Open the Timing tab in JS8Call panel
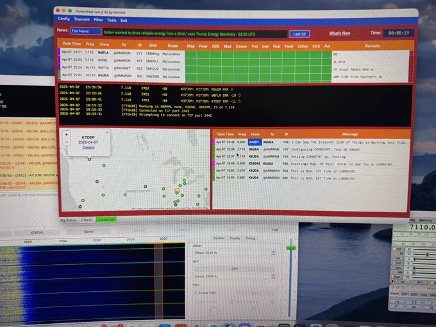 tap(251, 239)
